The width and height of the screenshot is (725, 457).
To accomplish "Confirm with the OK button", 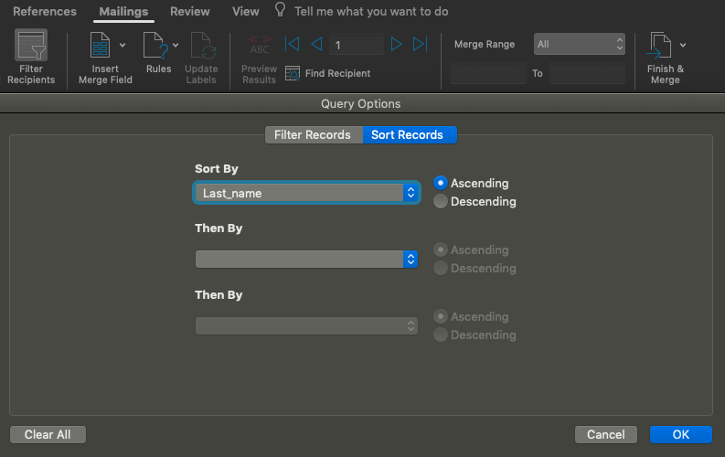I will [x=680, y=434].
